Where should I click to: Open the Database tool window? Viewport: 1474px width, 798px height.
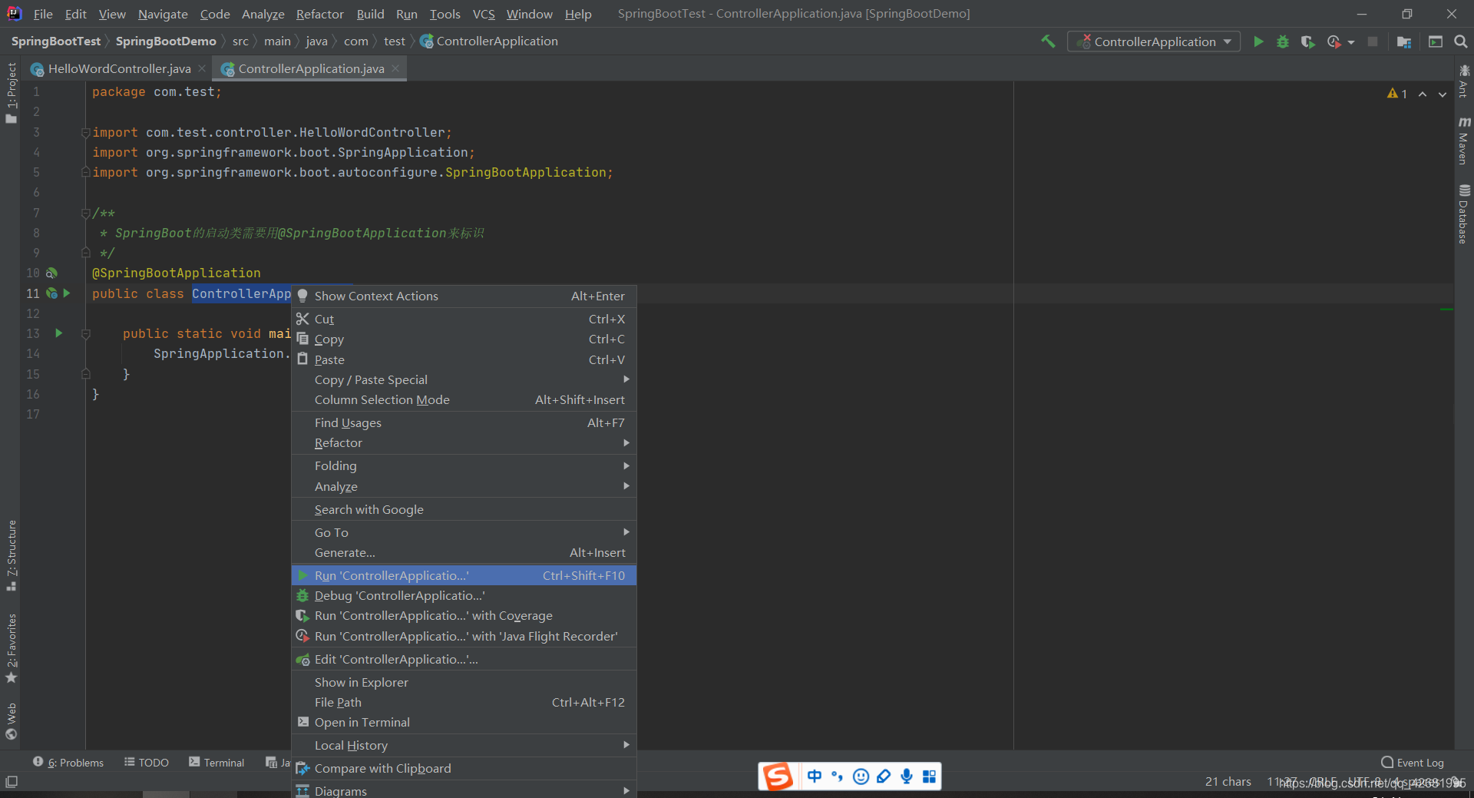point(1464,214)
